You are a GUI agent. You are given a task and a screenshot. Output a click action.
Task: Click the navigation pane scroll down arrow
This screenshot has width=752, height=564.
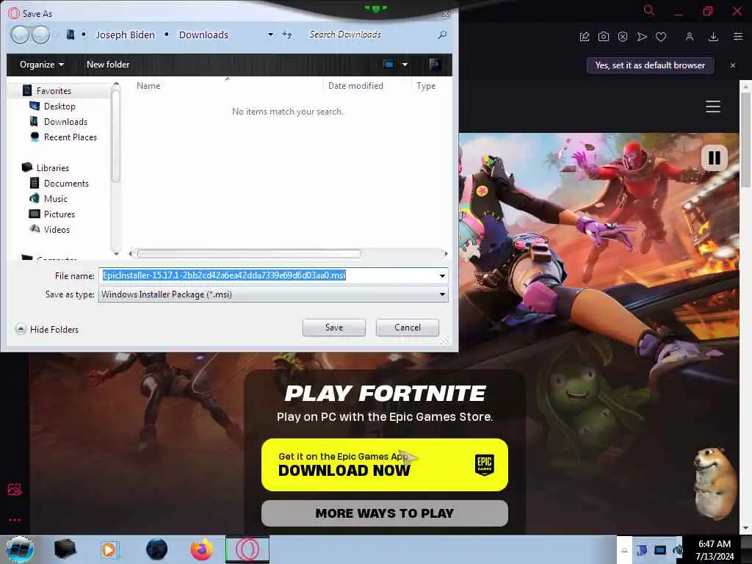click(115, 253)
